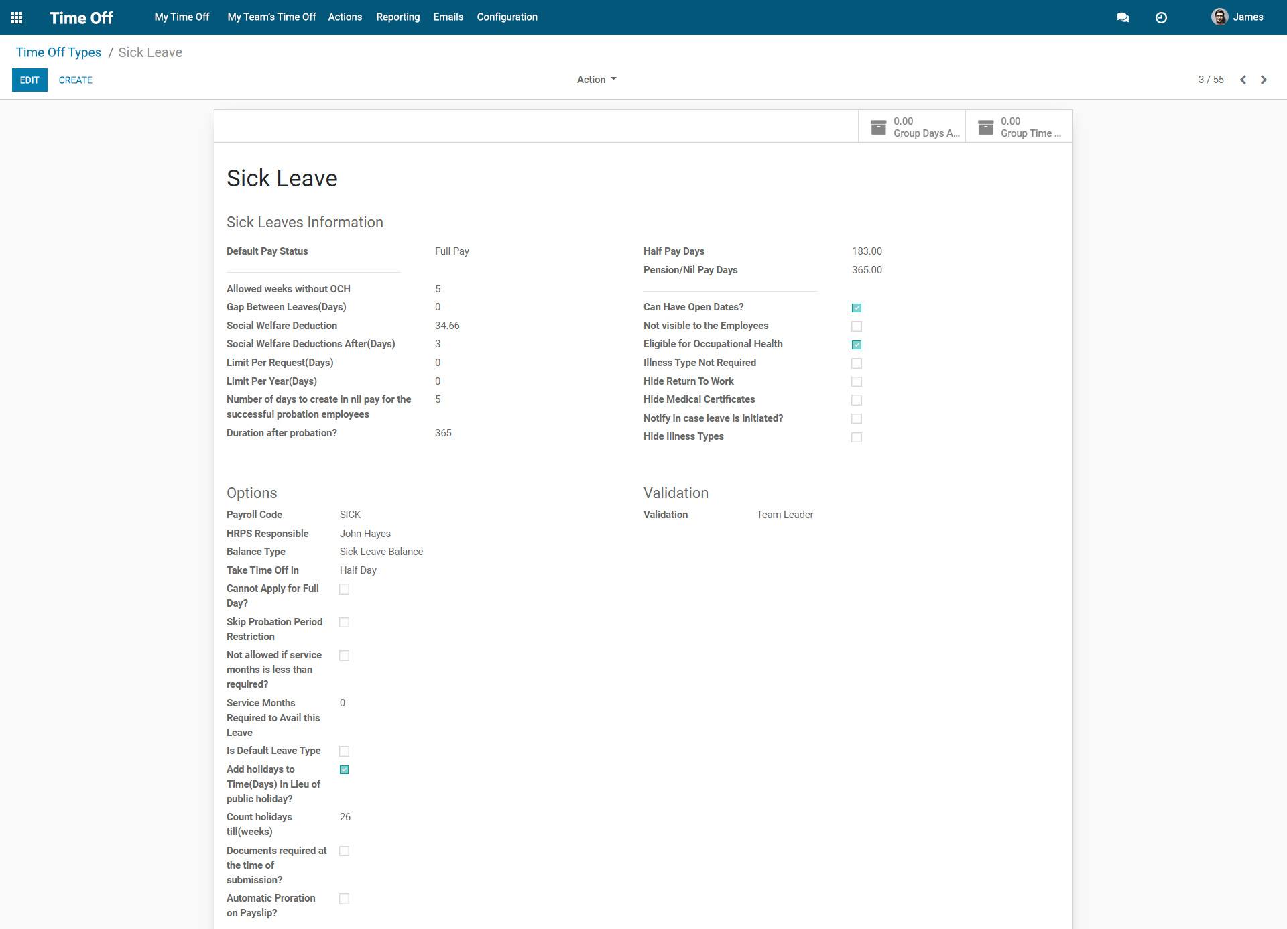Open the Action dropdown menu
The image size is (1287, 929).
tap(595, 79)
